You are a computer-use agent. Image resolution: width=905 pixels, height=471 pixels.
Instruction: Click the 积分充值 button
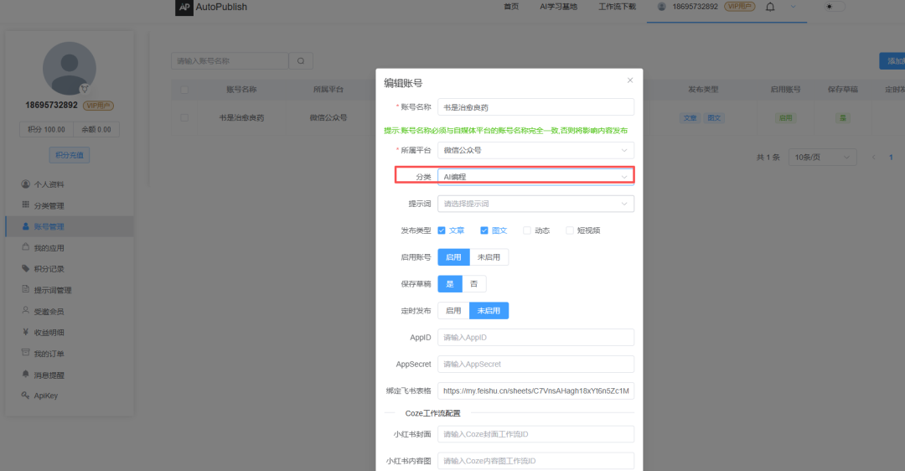click(x=70, y=155)
